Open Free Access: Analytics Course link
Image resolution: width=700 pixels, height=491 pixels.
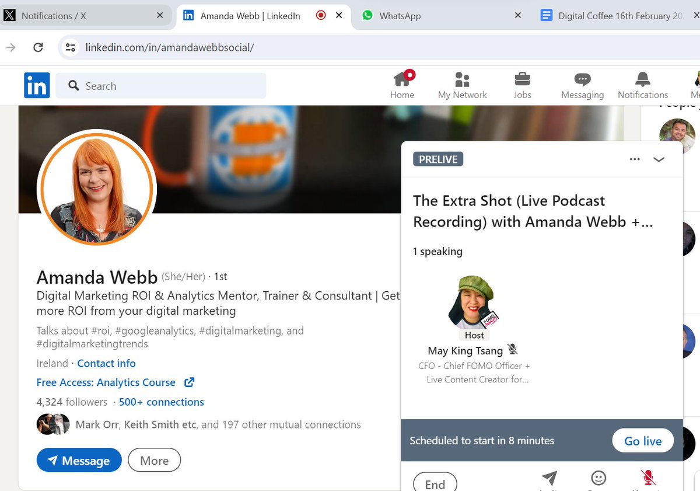106,382
